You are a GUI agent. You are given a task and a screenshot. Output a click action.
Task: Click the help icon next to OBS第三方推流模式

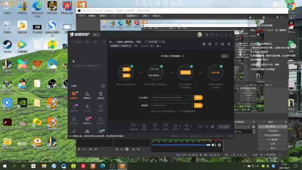coord(183,56)
